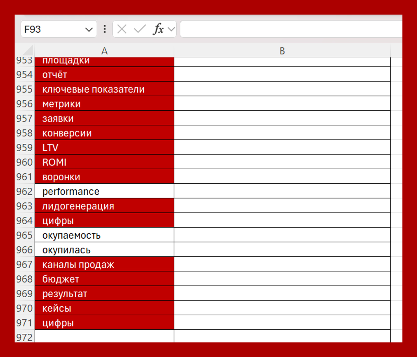Viewport: 417px width, 357px height.
Task: Click the "результат" cell
Action: [104, 293]
